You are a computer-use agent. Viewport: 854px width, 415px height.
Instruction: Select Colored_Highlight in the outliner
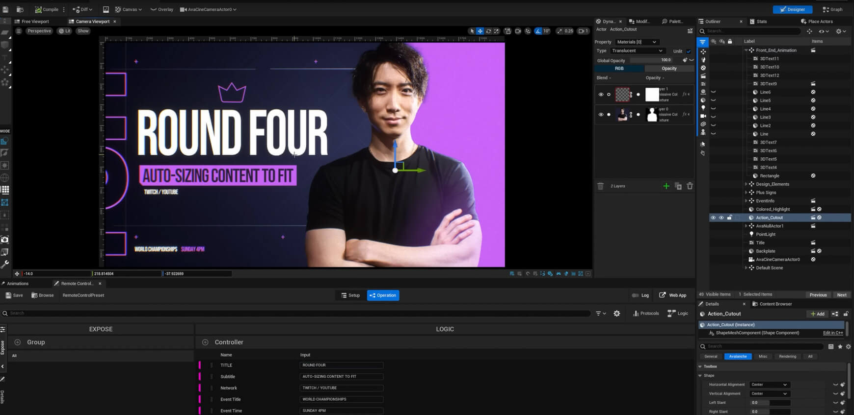coord(773,209)
